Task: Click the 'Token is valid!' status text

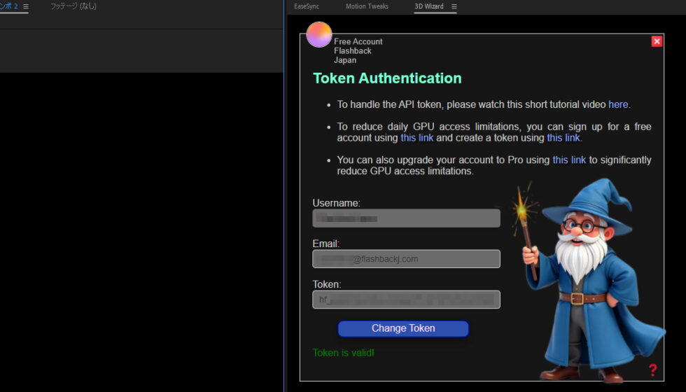Action: [343, 353]
